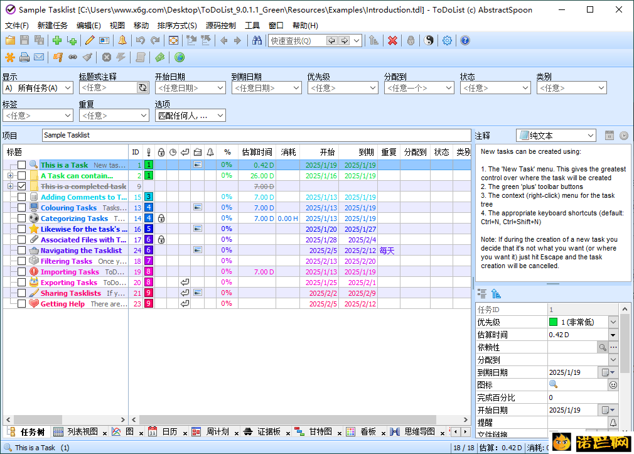Image resolution: width=634 pixels, height=454 pixels.
Task: Check the 'Adding Comments' task checkbox
Action: click(22, 197)
